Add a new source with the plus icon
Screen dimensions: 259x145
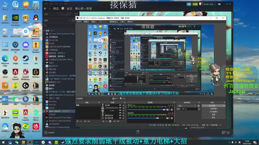pos(103,121)
